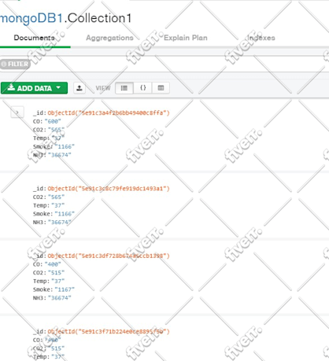Click mongoDB1 database name link
329x361 pixels.
31,18
